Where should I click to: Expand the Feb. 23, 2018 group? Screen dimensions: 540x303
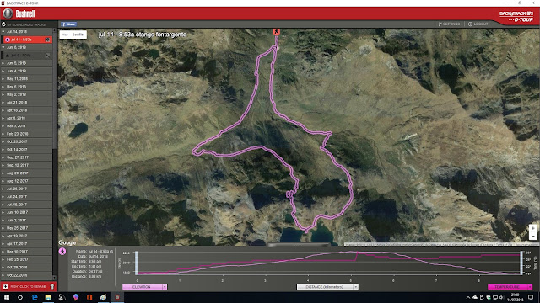coord(3,134)
